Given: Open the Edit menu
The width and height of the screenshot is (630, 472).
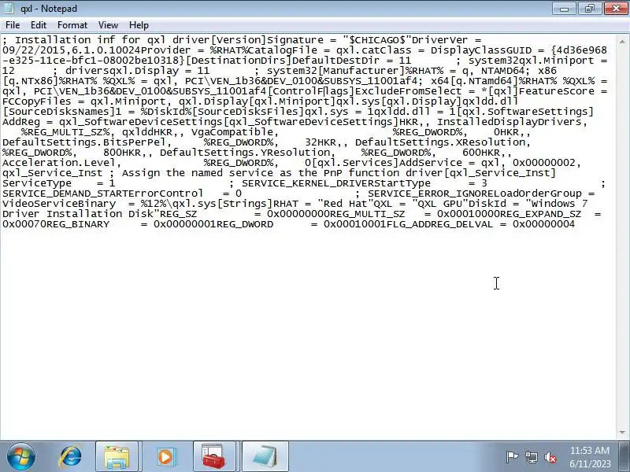Looking at the screenshot, I should (x=39, y=25).
